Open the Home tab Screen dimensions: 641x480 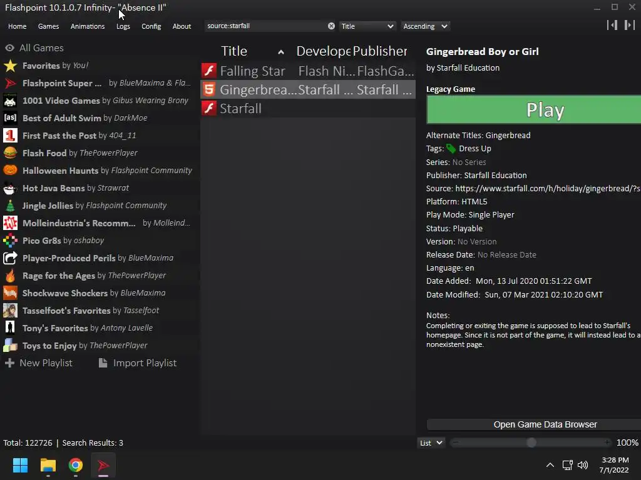click(x=17, y=26)
